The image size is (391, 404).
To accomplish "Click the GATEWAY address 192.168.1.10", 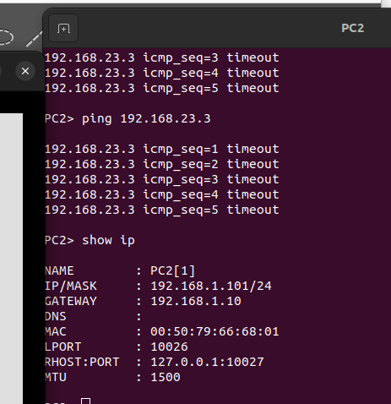I will [x=196, y=301].
